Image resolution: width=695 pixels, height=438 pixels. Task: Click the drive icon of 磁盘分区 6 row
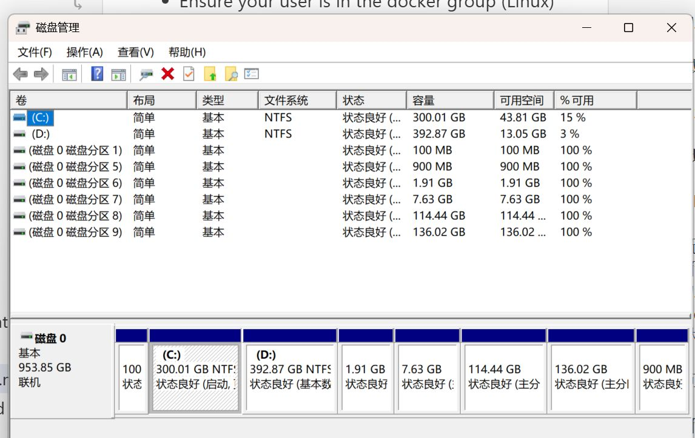click(x=19, y=184)
